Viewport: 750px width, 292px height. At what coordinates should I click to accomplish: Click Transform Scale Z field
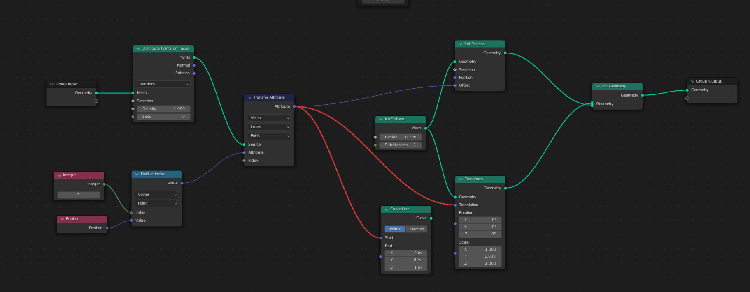[x=480, y=264]
